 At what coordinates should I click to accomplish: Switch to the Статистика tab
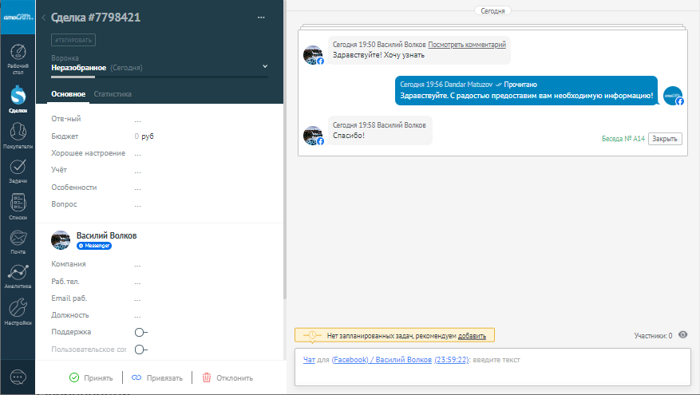113,94
